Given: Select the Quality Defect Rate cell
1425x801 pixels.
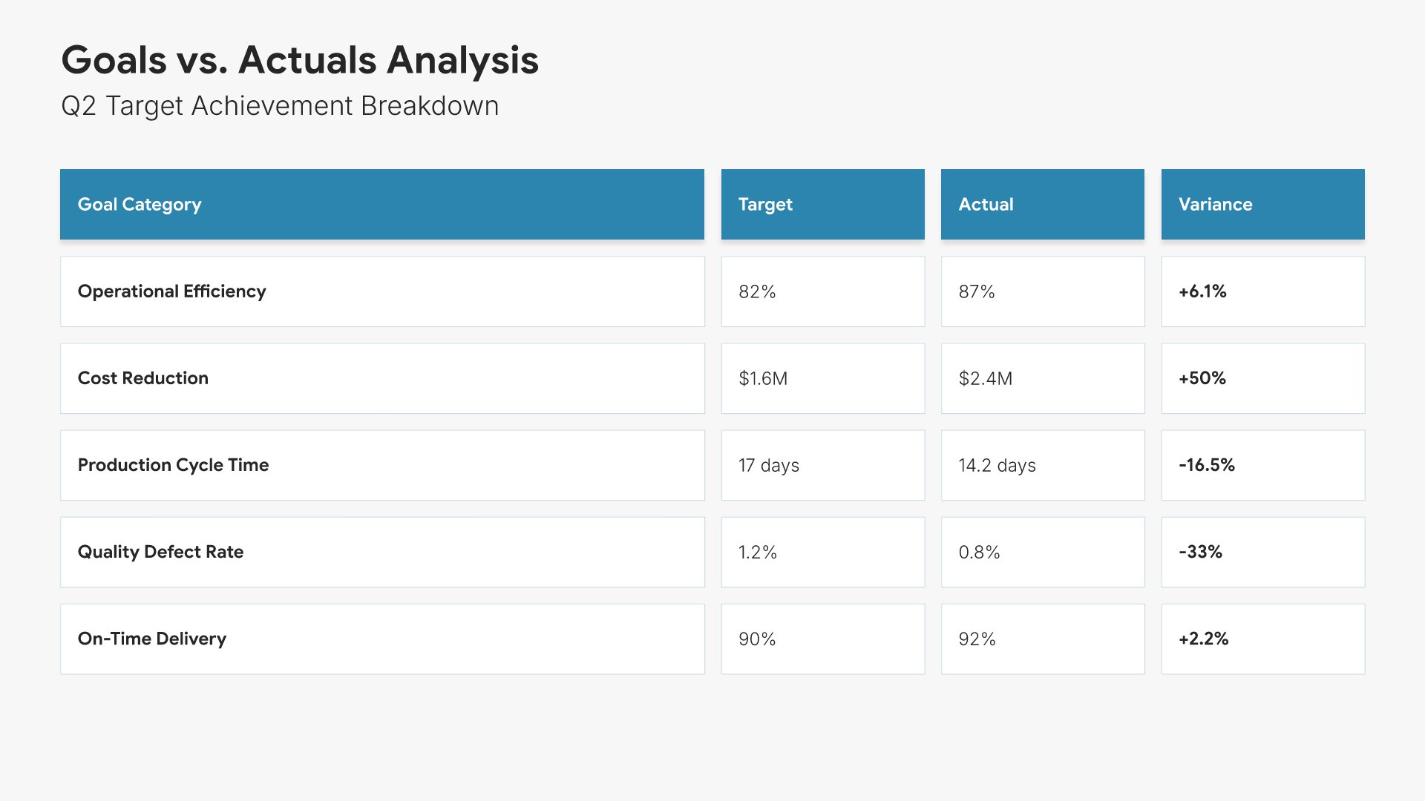Looking at the screenshot, I should (x=161, y=552).
